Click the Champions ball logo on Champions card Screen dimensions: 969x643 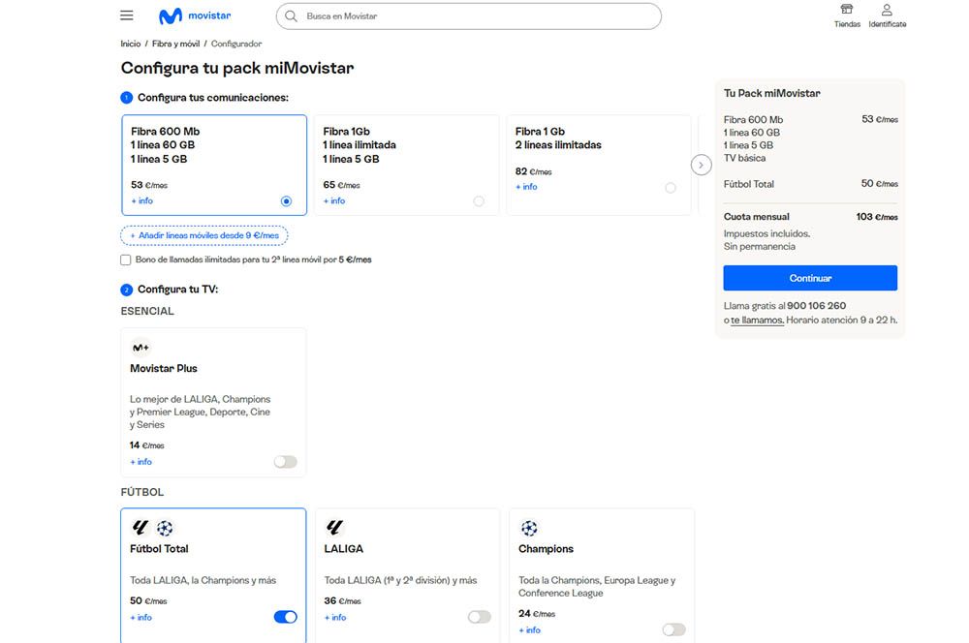click(x=529, y=528)
